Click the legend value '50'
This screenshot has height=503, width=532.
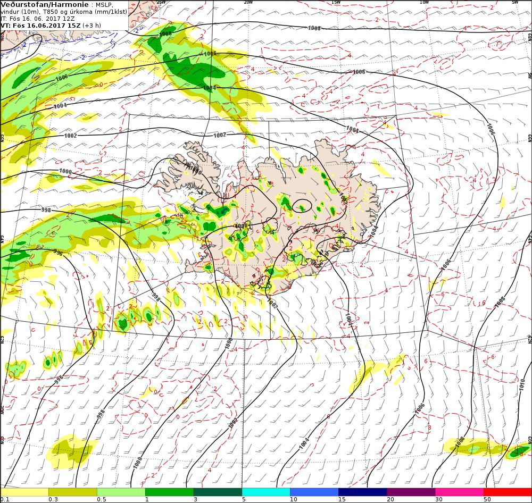[x=487, y=500]
